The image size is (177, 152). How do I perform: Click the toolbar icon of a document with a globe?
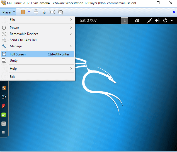[x=44, y=12]
